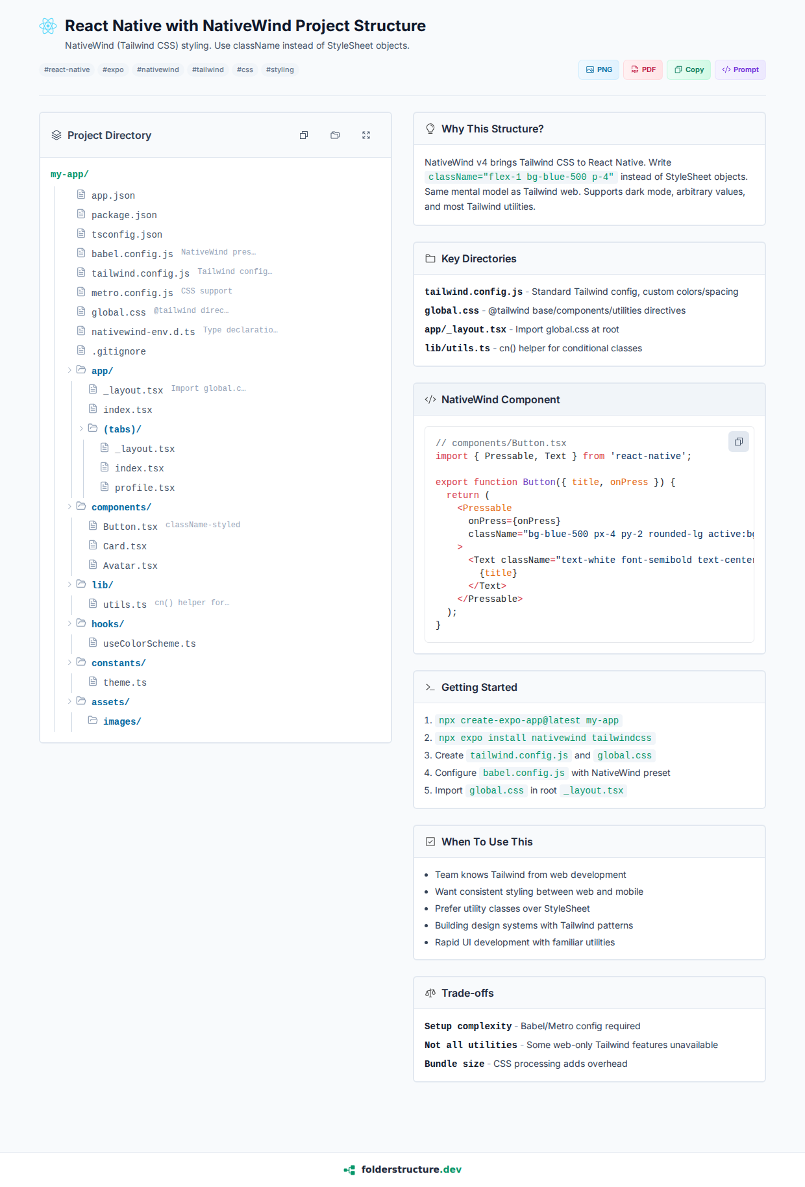Image resolution: width=805 pixels, height=1187 pixels.
Task: Copy the project directory tree icon
Action: [304, 135]
